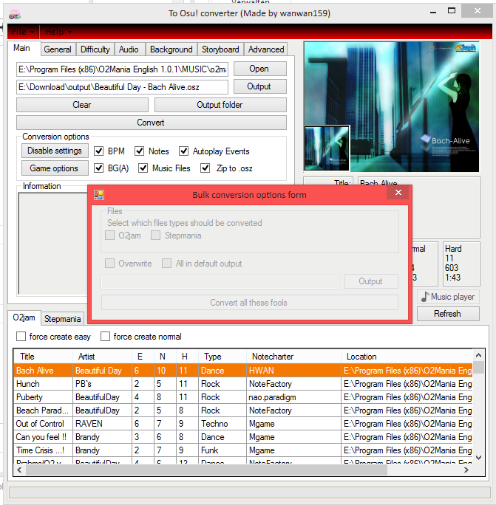Select the Can you feel !! row

point(243,437)
